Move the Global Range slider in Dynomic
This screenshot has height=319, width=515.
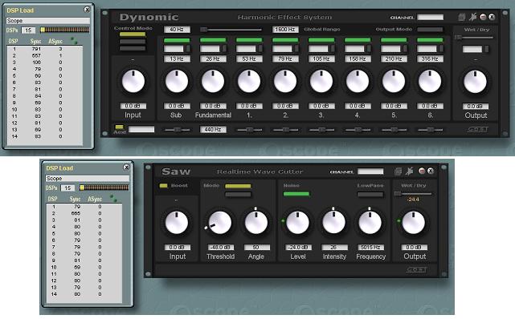click(231, 30)
